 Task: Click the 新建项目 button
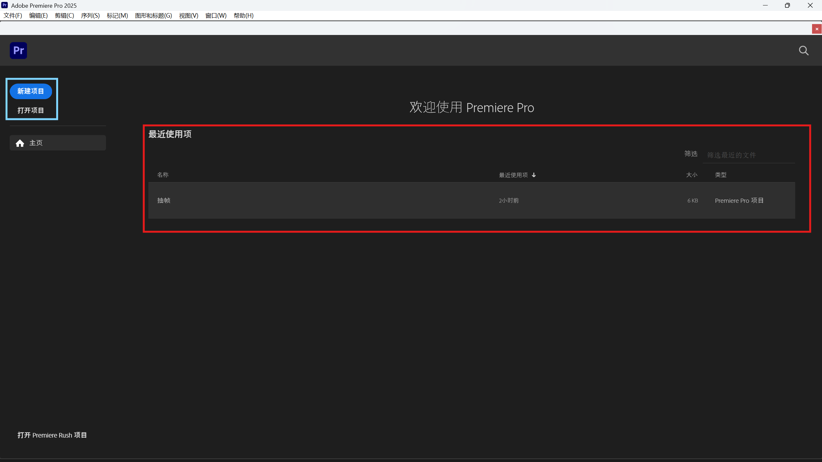click(31, 91)
